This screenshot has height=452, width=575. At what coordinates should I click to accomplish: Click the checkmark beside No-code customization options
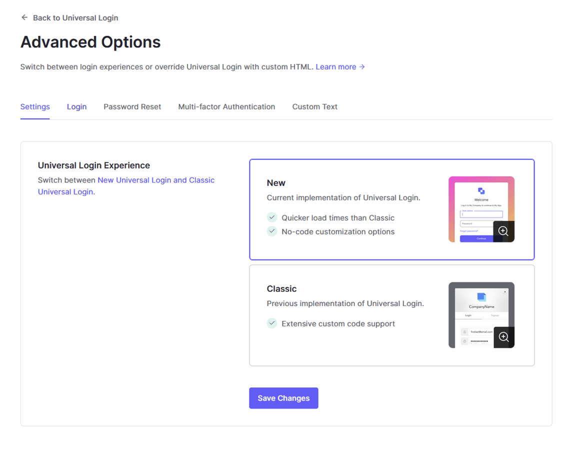pos(272,231)
